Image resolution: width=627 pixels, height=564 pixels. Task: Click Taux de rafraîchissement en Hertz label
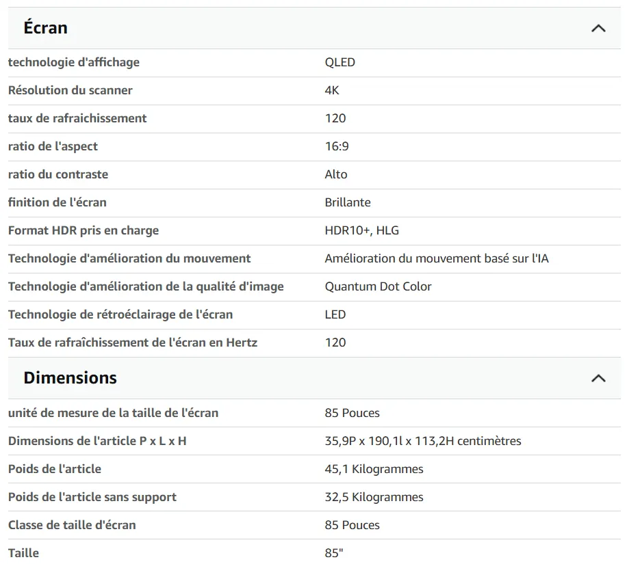[133, 343]
